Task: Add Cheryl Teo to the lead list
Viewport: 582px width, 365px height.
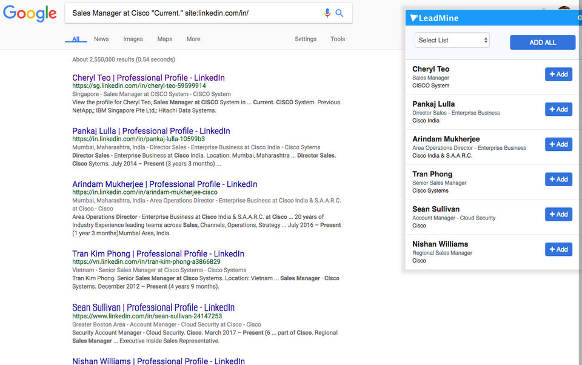Action: point(558,74)
